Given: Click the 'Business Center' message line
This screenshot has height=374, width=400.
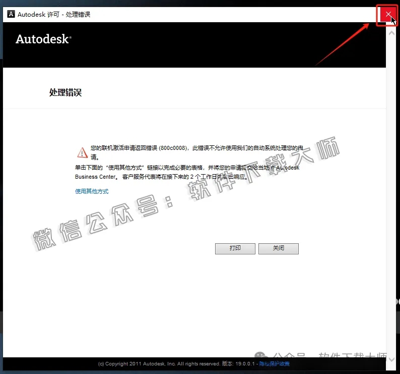Looking at the screenshot, I should (x=162, y=177).
